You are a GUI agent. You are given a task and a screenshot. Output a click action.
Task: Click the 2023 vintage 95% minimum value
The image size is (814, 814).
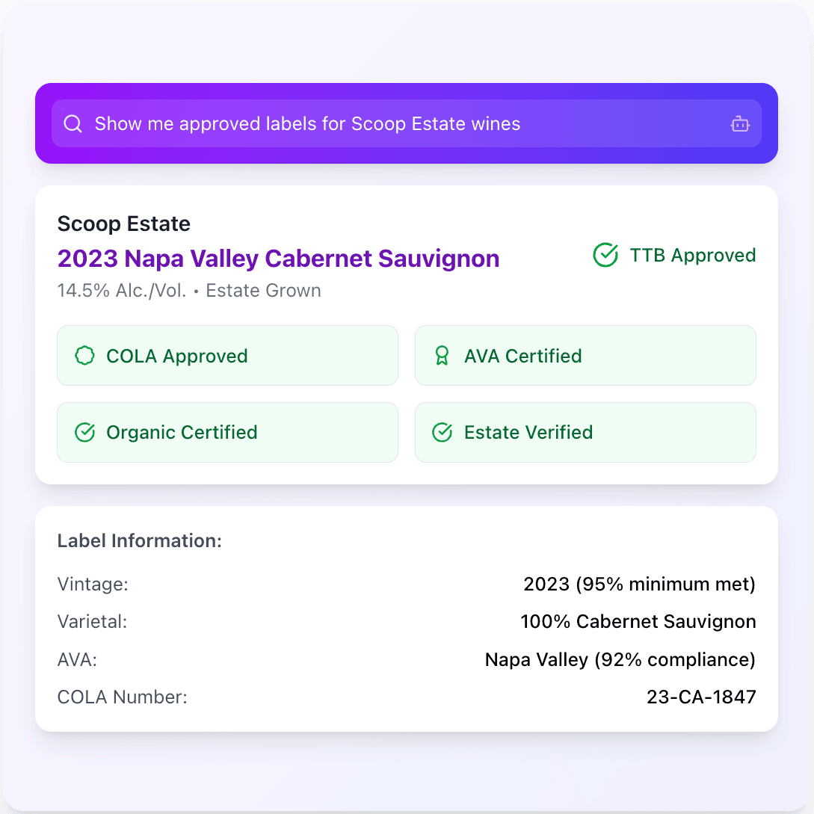pos(639,584)
